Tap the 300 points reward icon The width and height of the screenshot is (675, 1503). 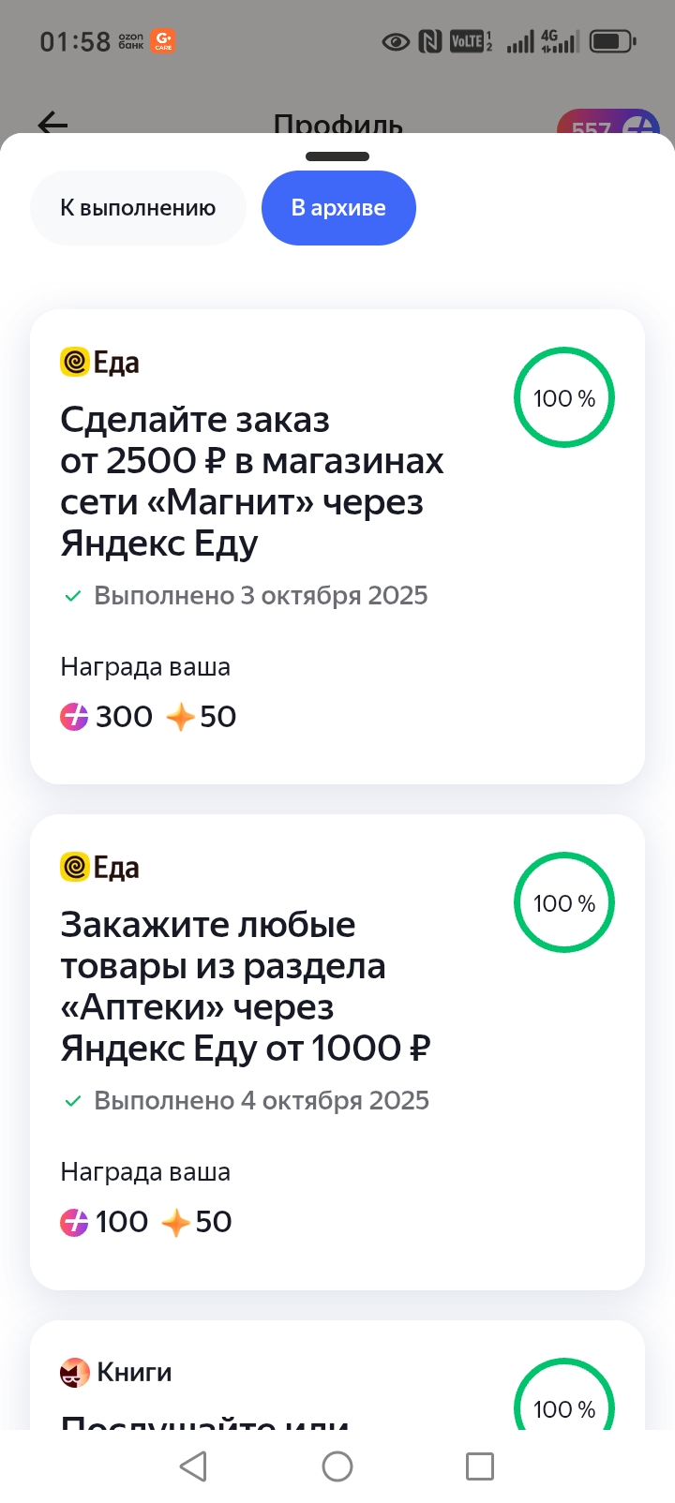(75, 717)
